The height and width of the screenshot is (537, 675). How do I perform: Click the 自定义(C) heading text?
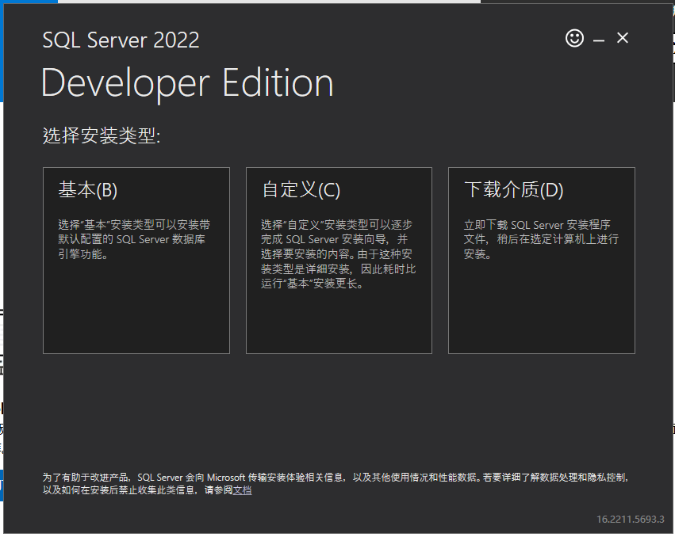[301, 190]
